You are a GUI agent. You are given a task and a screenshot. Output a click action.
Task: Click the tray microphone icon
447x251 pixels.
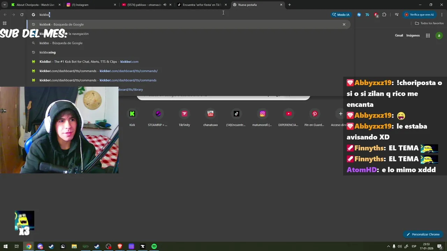(394, 246)
